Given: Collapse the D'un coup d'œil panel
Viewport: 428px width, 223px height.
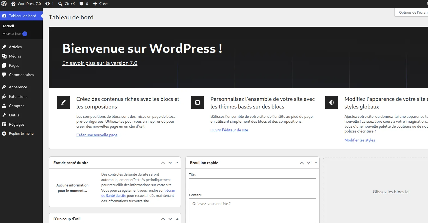Looking at the screenshot, I should (x=177, y=219).
